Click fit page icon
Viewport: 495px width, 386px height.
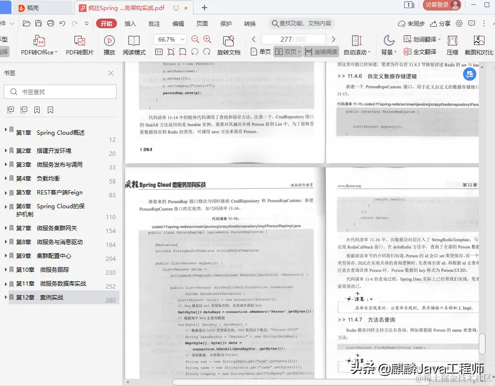click(171, 52)
